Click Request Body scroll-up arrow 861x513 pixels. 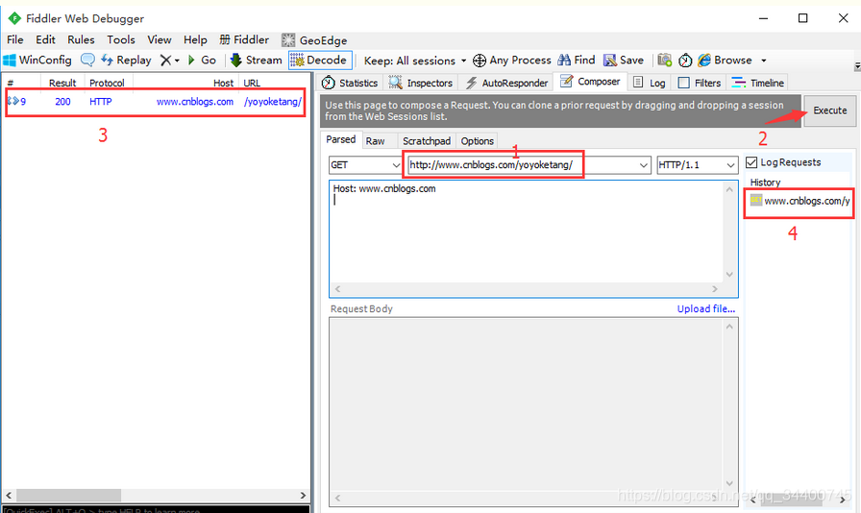click(x=729, y=327)
